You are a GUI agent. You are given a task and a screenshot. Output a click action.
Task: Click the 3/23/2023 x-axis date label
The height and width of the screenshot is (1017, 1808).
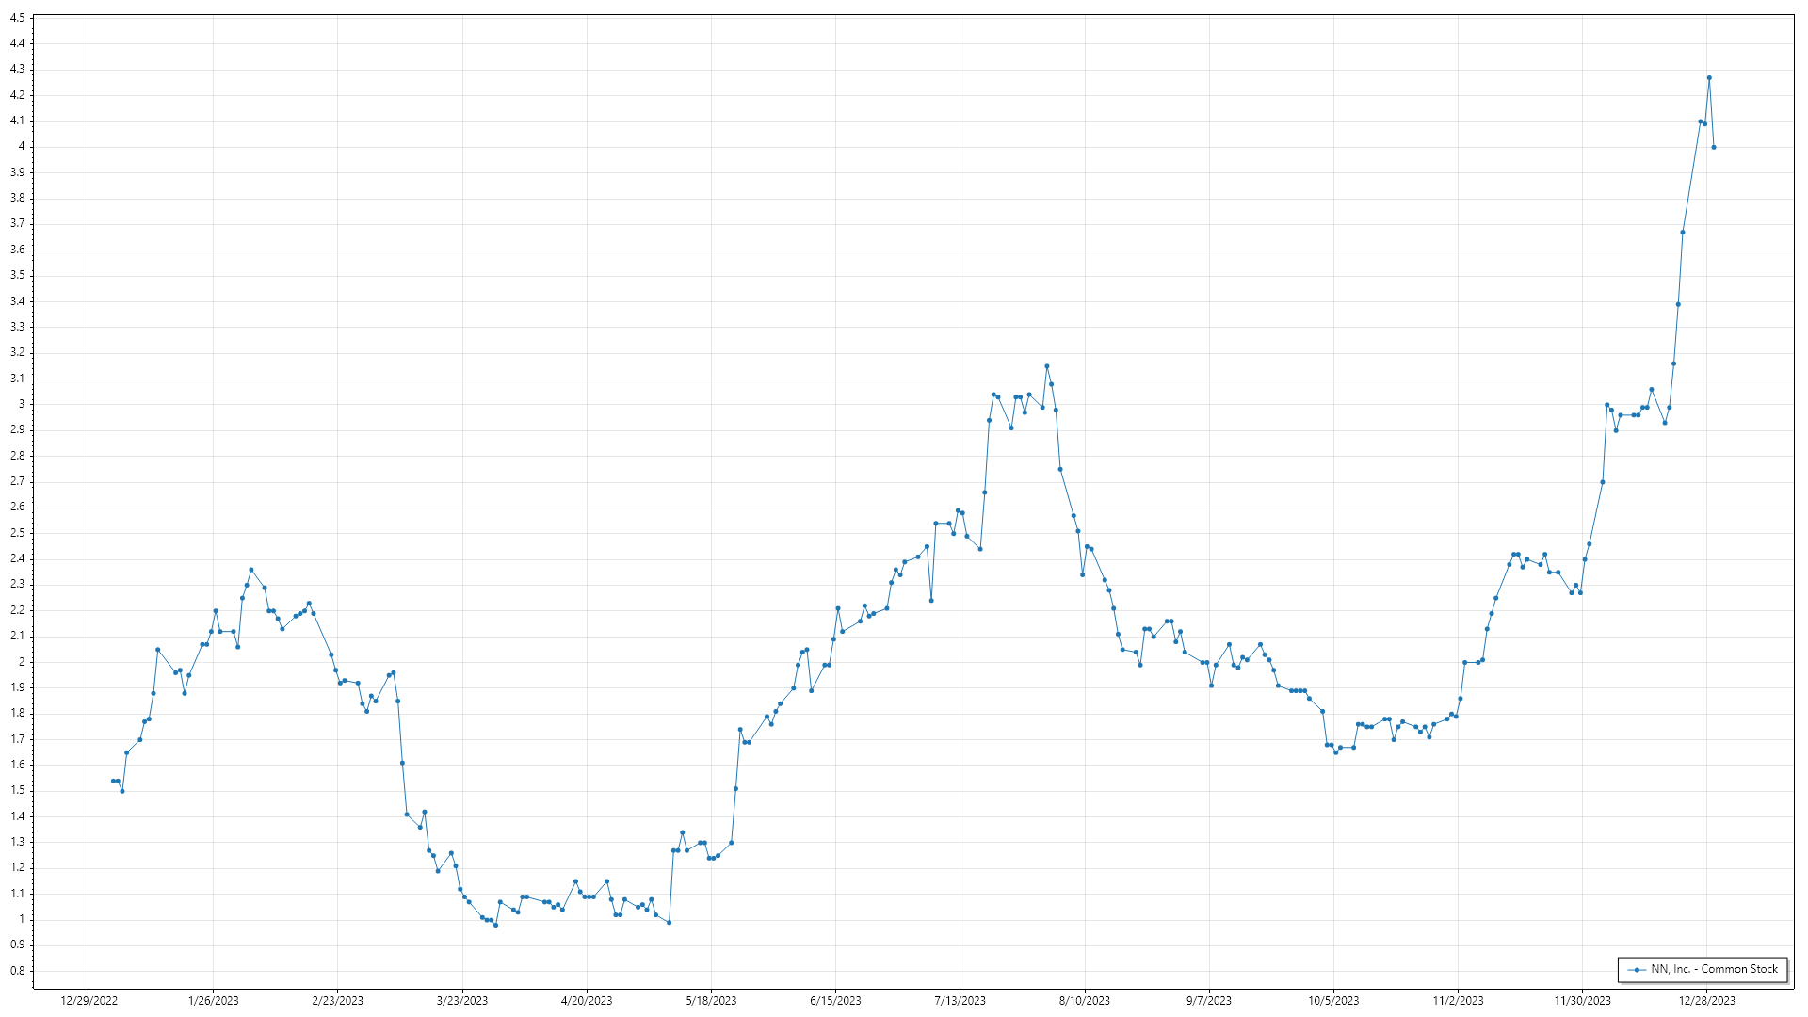pos(462,1001)
